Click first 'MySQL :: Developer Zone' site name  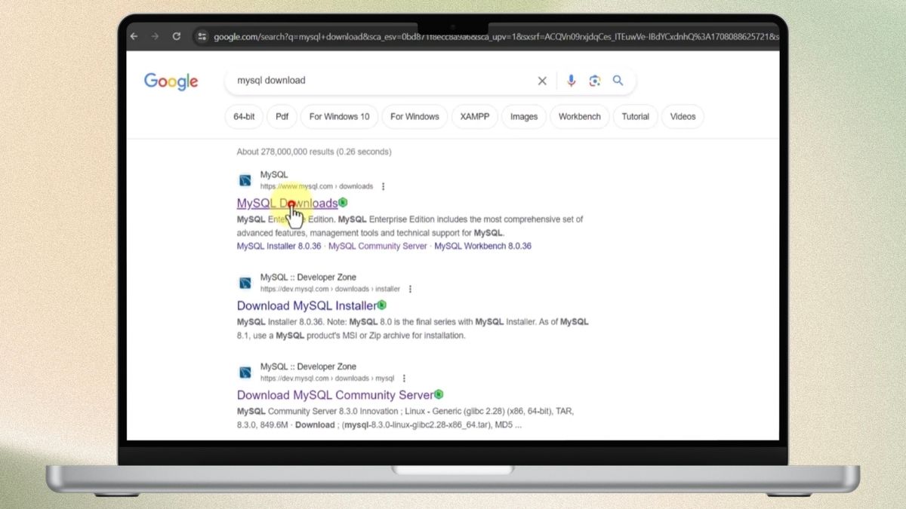click(x=308, y=277)
